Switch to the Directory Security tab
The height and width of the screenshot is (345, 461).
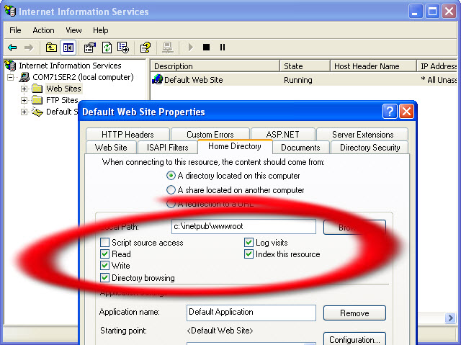(x=370, y=147)
